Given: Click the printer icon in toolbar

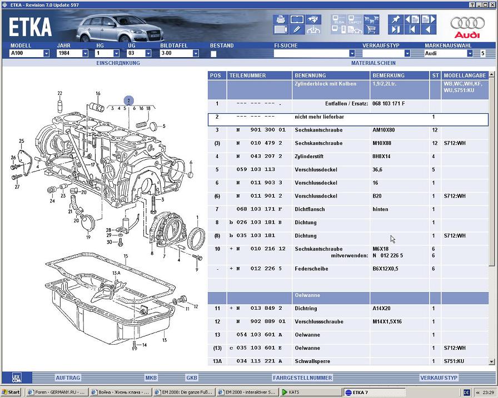Looking at the screenshot, I should [x=281, y=19].
